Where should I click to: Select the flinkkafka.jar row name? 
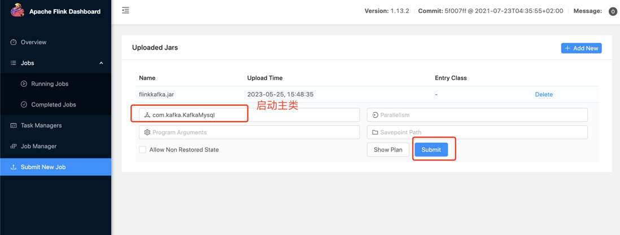coord(157,95)
